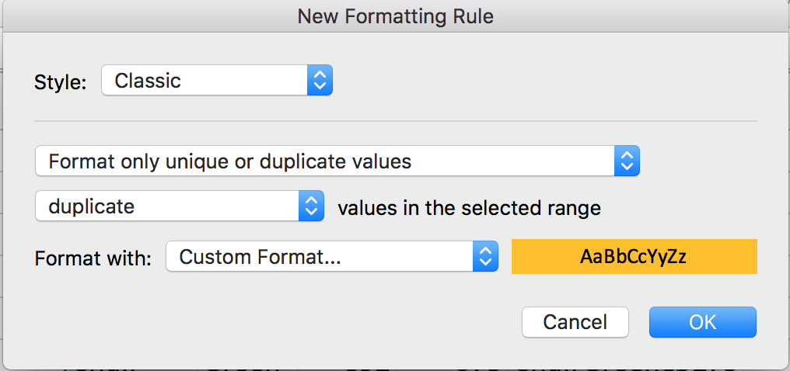Image resolution: width=790 pixels, height=371 pixels.
Task: Click the blue arrows on the Style selector
Action: 320,81
